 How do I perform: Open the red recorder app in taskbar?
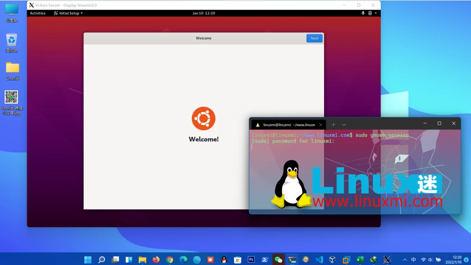[210, 260]
